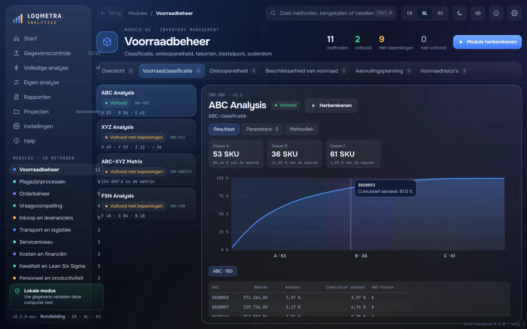Switch language to EN
Screen dimensions: 527x329
[x=410, y=13]
